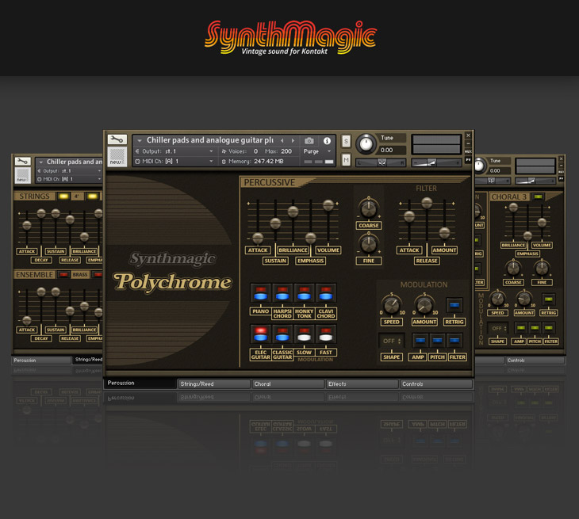579x519 pixels.
Task: Click the Fine knob in the Choral 3 window
Action: click(542, 269)
